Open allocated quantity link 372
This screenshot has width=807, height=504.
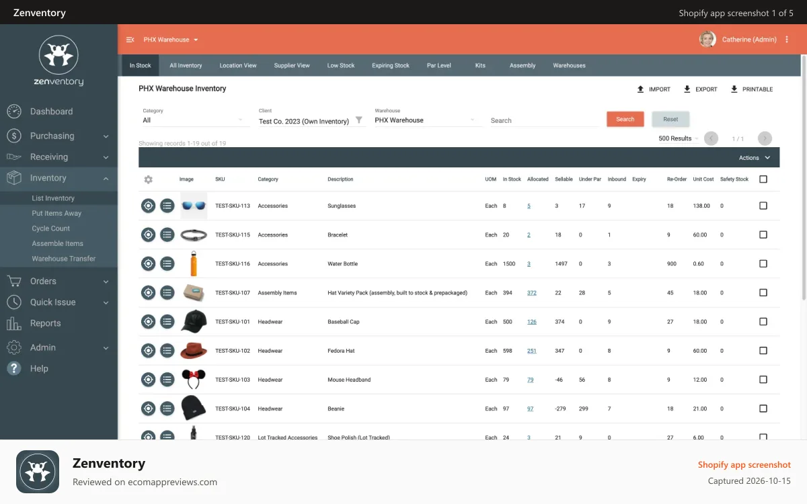tap(532, 293)
